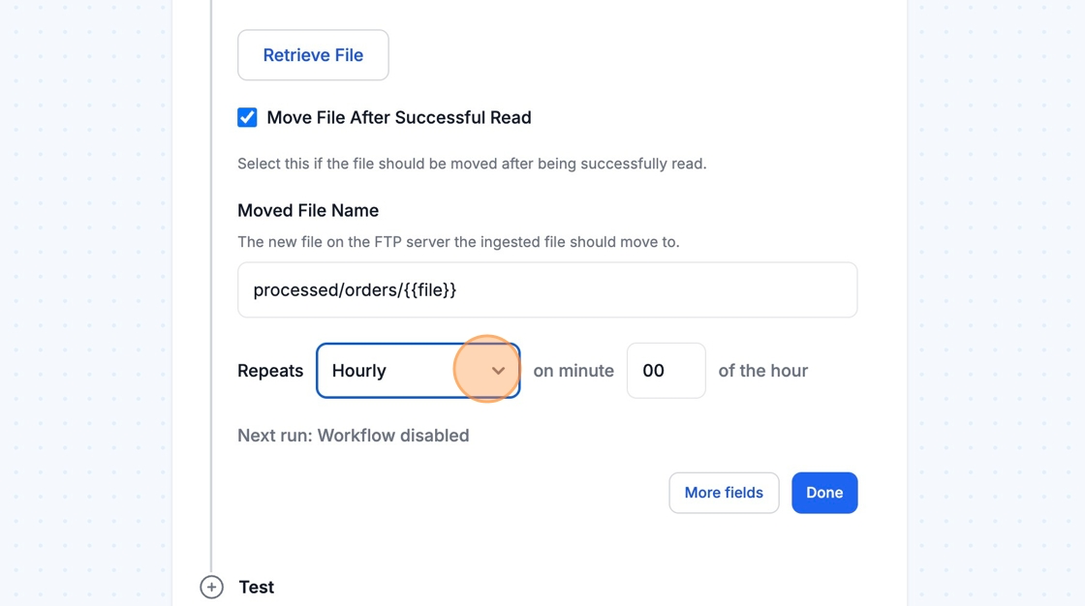Click the Next run: Workflow disabled text
1085x606 pixels.
pos(353,436)
